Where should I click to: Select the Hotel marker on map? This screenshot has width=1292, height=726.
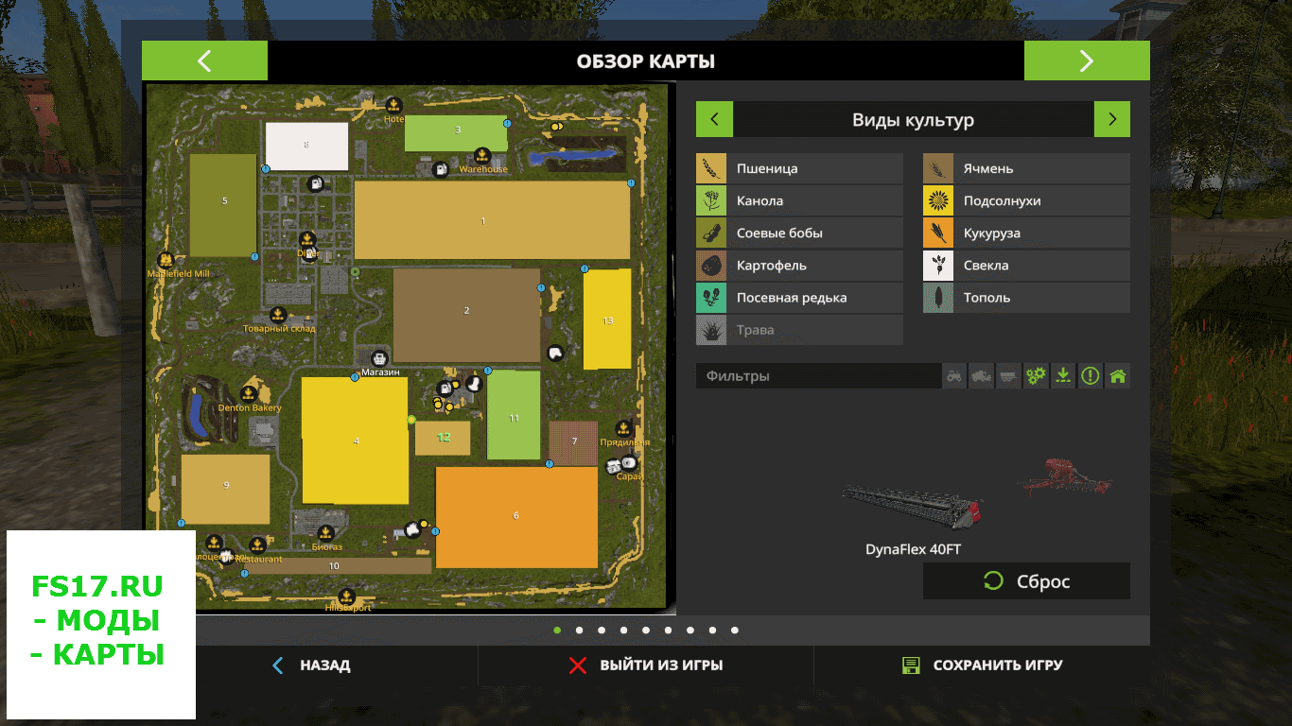[394, 105]
